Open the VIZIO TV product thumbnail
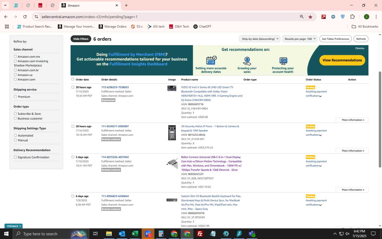Screen dimensions: 382x239 click(x=172, y=88)
